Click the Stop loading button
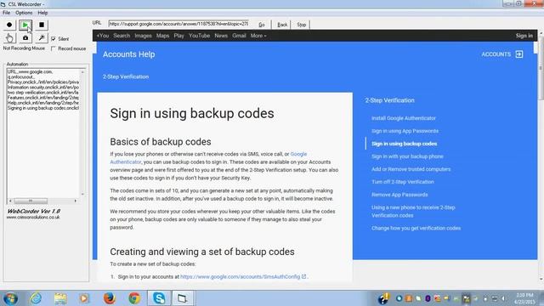The width and height of the screenshot is (544, 306). (x=302, y=25)
